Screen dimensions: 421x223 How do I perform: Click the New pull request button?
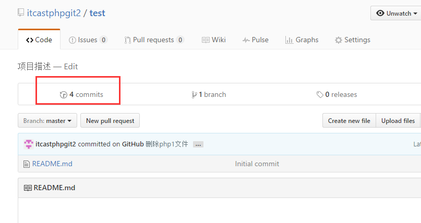pos(110,120)
